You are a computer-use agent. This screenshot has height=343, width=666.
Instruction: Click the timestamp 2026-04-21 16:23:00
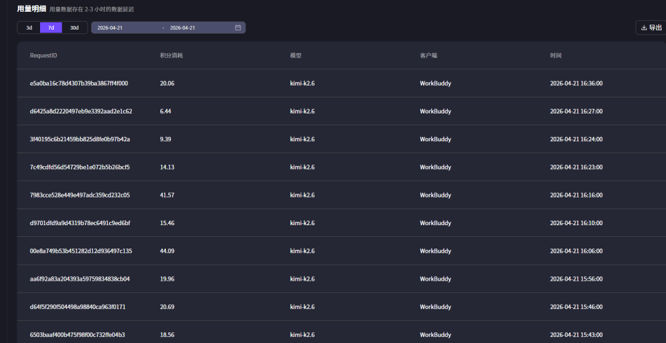point(576,167)
